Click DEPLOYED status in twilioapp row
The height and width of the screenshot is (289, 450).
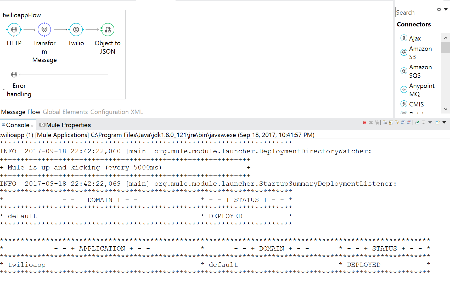tap(364, 265)
